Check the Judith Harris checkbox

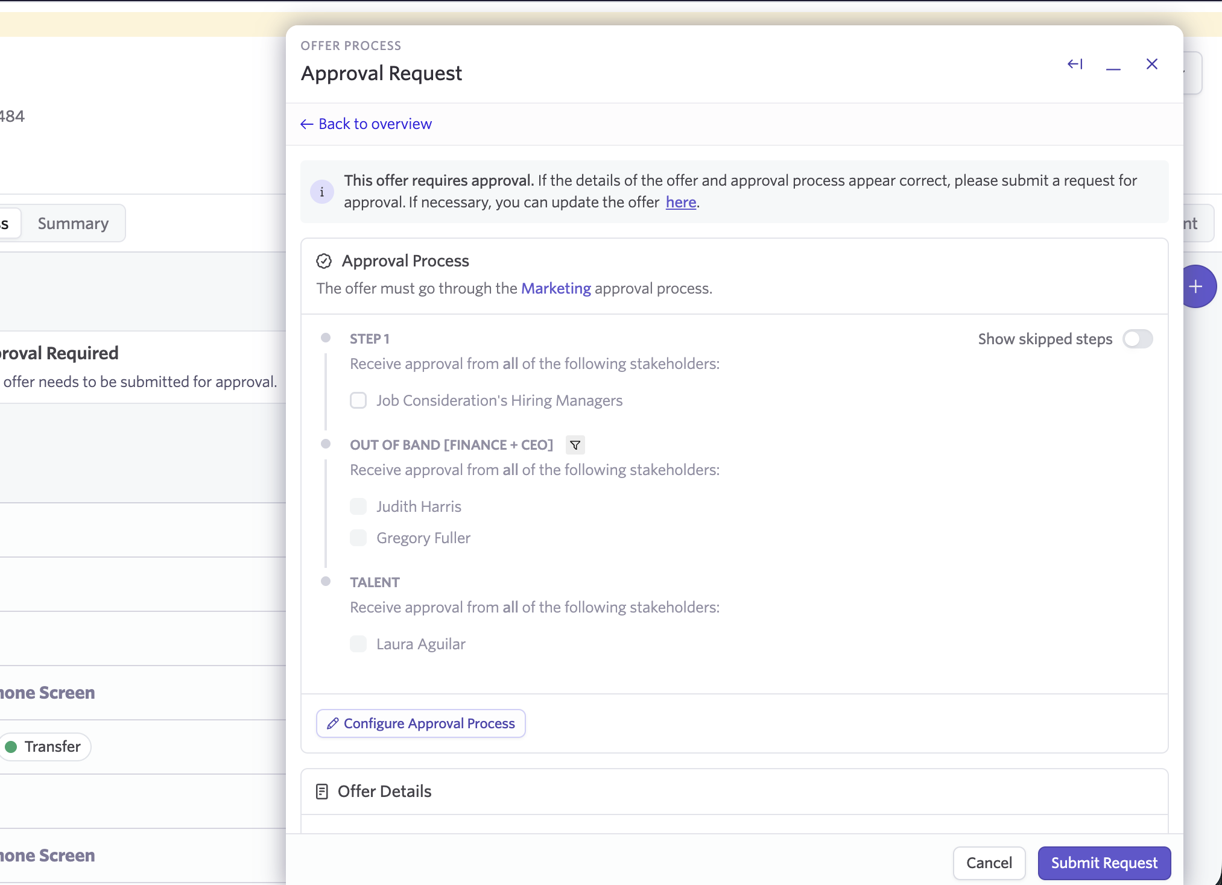(358, 506)
